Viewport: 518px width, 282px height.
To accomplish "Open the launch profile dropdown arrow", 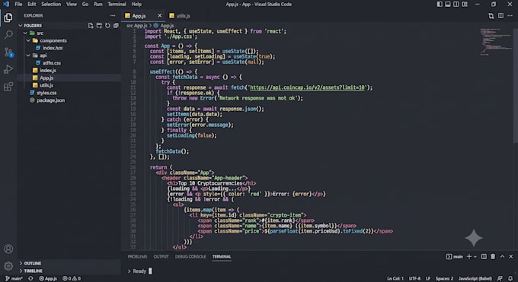I will (475, 257).
